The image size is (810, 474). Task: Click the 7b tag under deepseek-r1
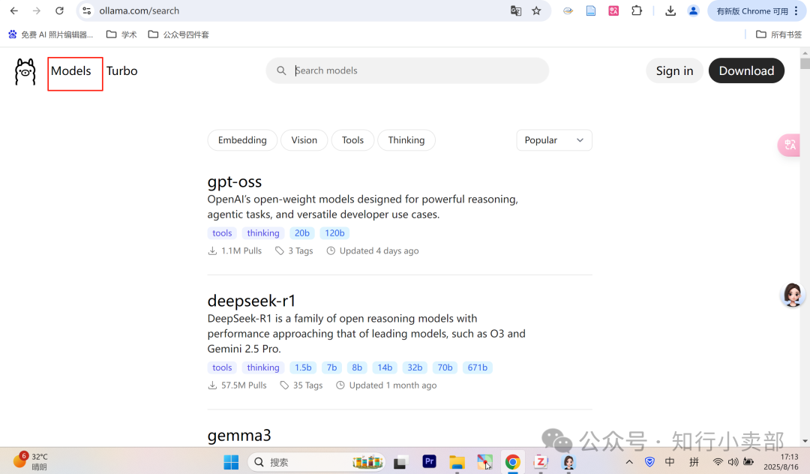point(331,367)
